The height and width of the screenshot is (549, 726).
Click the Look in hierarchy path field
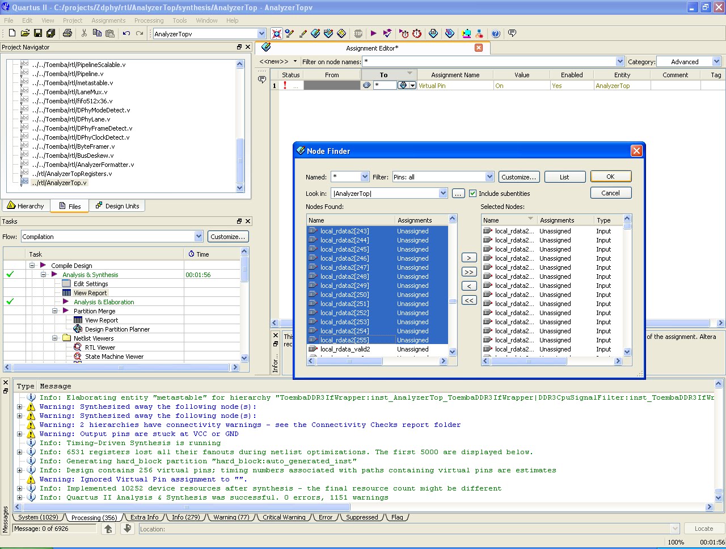click(x=385, y=194)
